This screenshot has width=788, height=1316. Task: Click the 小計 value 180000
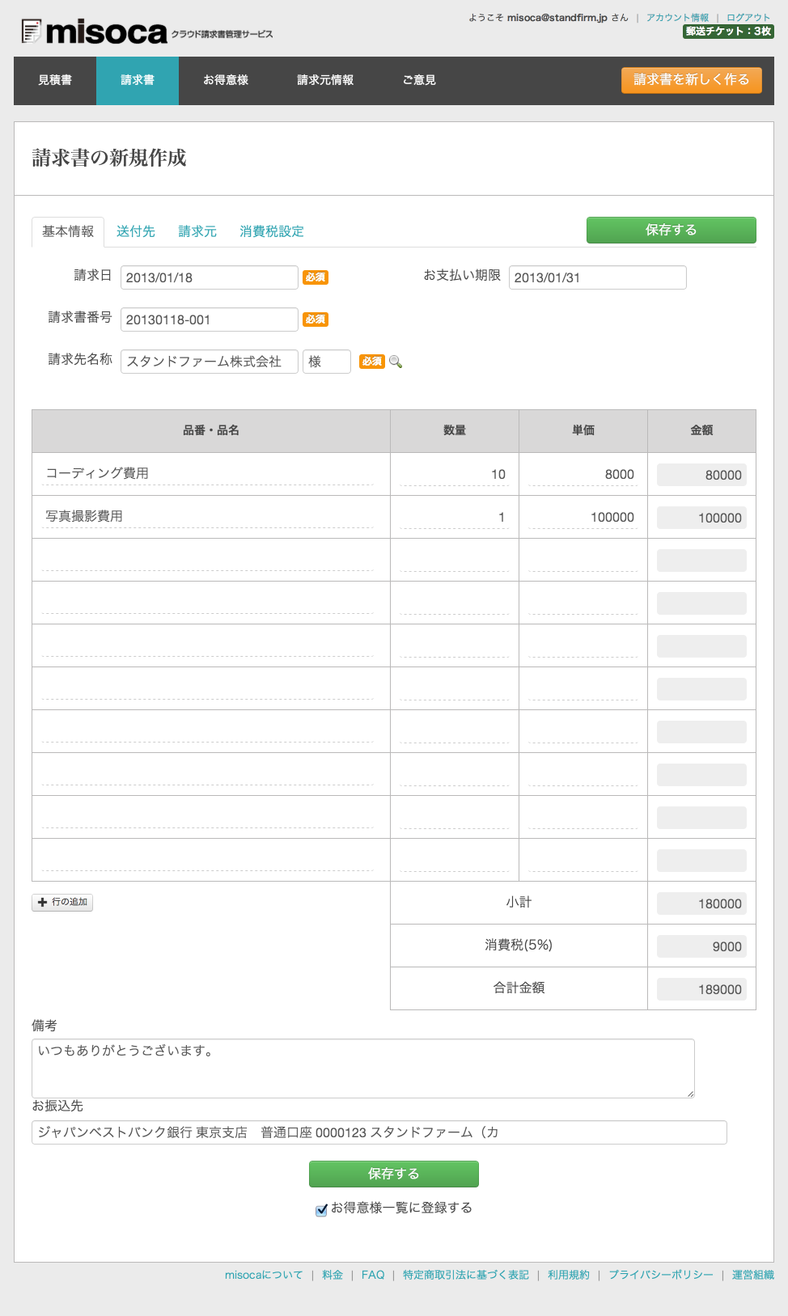coord(701,903)
